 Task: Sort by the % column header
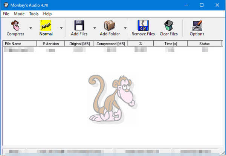140,44
